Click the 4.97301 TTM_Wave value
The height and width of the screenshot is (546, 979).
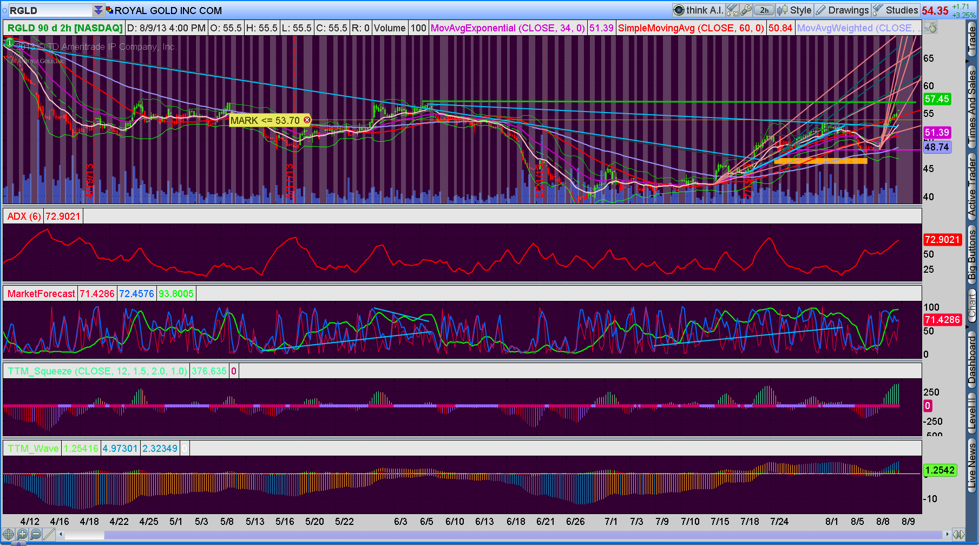coord(120,449)
